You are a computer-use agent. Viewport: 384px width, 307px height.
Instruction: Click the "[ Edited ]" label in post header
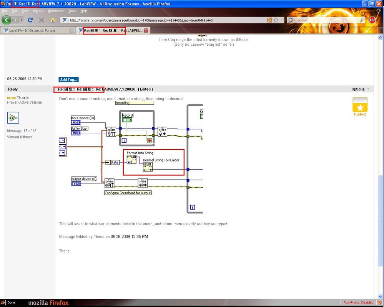coord(145,89)
